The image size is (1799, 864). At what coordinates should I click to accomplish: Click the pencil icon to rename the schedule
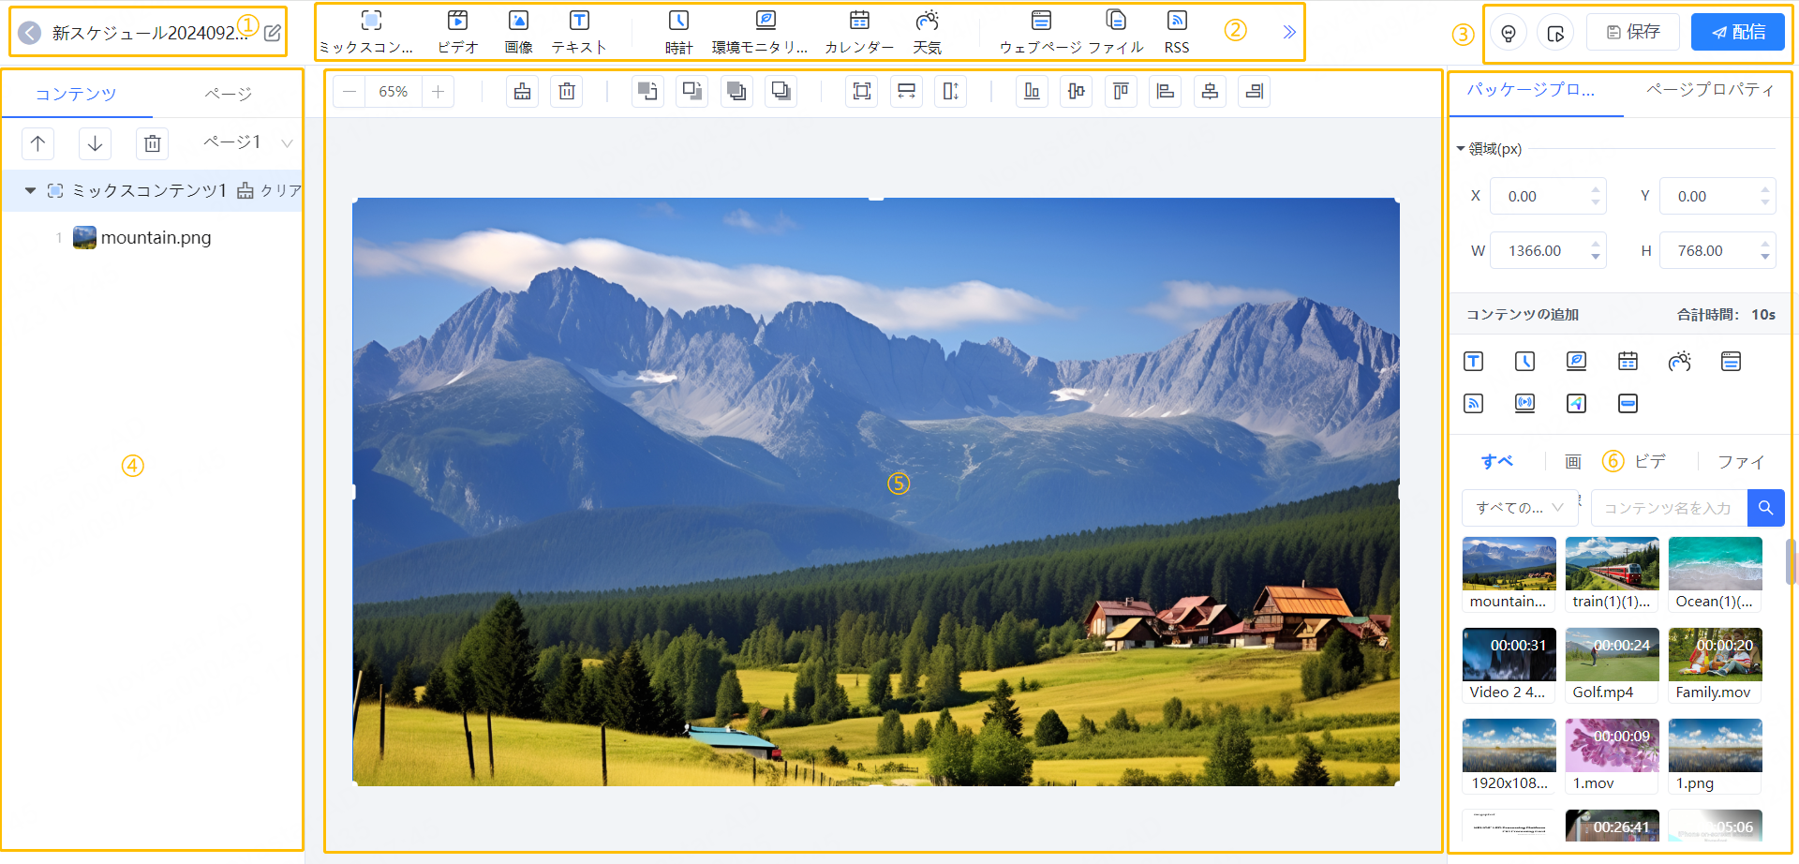(273, 33)
